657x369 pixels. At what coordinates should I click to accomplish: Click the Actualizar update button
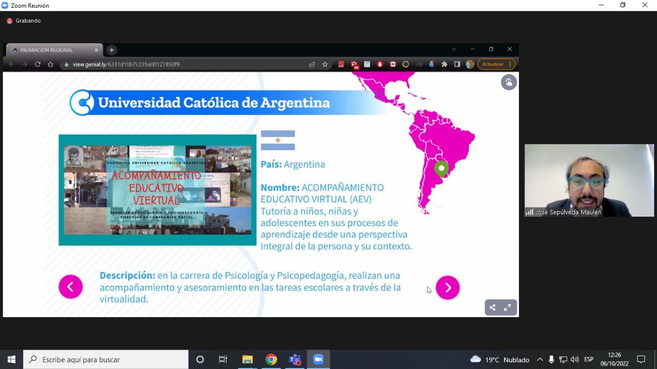(493, 64)
